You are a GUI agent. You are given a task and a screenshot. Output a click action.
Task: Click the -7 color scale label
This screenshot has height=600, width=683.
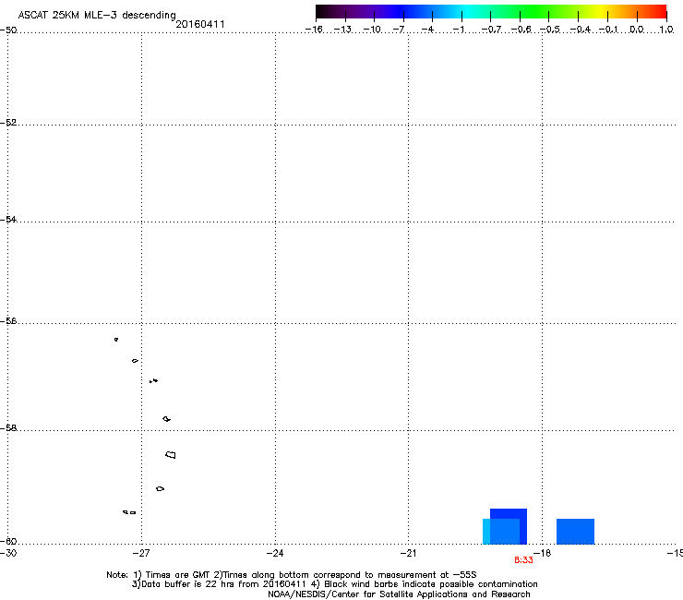(x=399, y=30)
